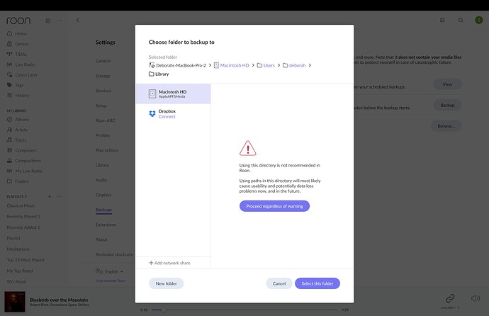Open Home in the sidebar
The width and height of the screenshot is (489, 316).
[x=21, y=34]
